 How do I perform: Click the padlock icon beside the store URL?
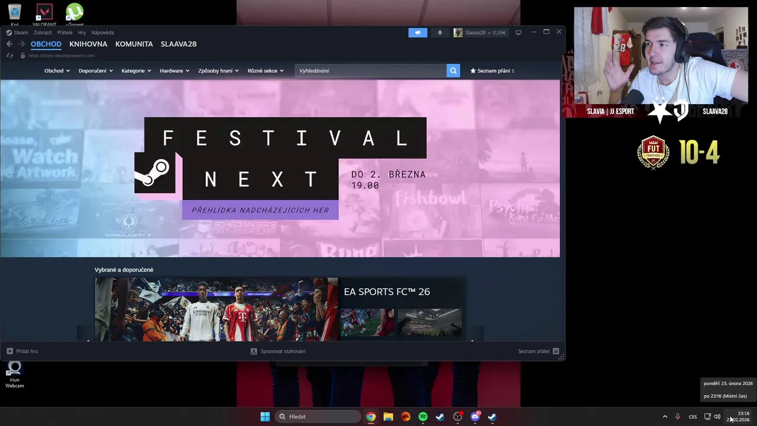23,56
